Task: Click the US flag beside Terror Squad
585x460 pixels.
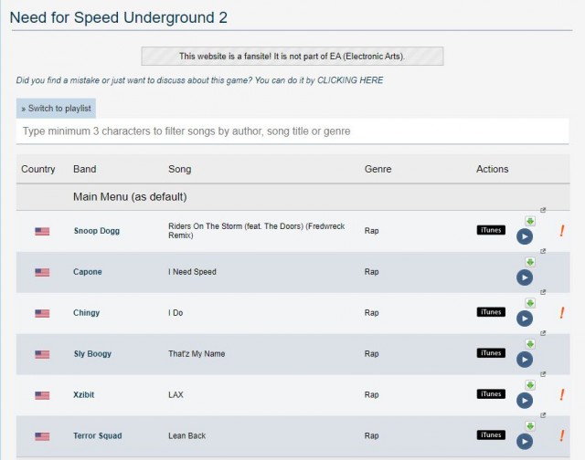Action: [x=42, y=436]
